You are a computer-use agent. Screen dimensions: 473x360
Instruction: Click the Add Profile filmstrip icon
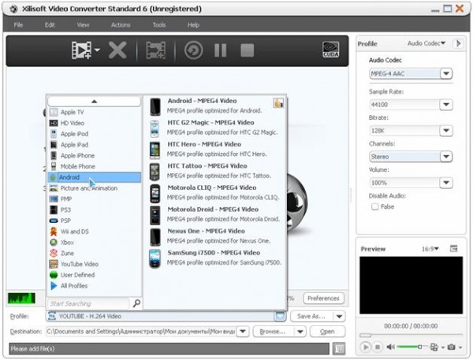click(x=155, y=50)
